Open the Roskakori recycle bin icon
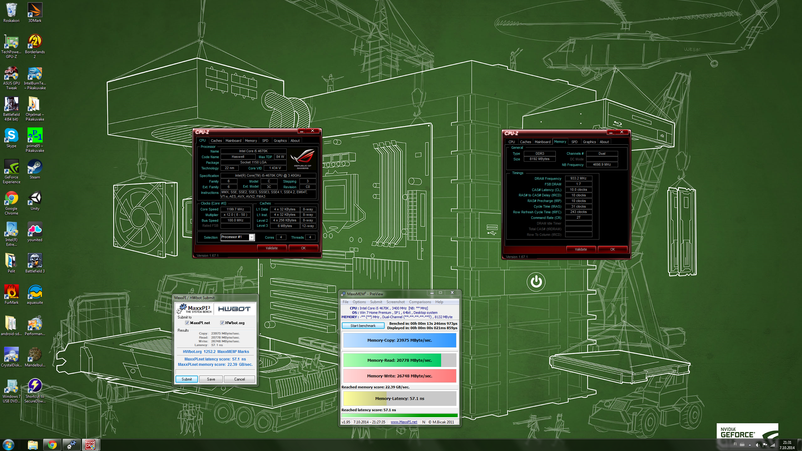This screenshot has height=451, width=802. 12,13
